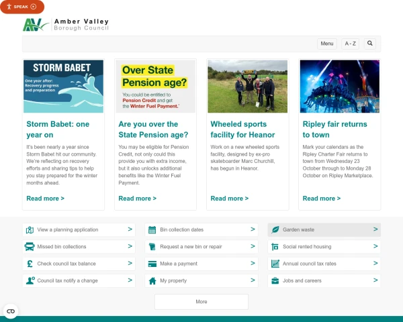Open the cookie settings icon

tap(10, 311)
